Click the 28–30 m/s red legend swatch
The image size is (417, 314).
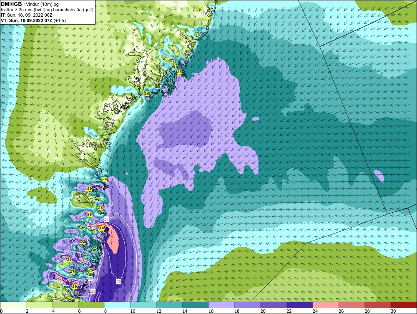coord(378,305)
